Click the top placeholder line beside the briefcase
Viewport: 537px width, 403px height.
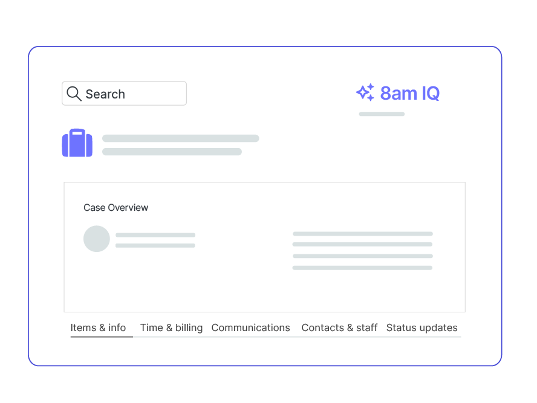coord(180,138)
